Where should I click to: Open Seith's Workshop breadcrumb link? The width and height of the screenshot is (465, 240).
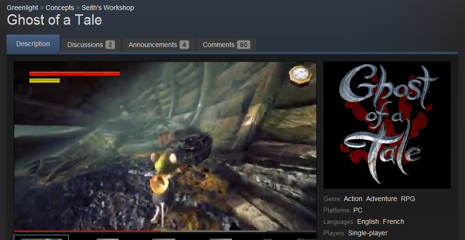(108, 8)
